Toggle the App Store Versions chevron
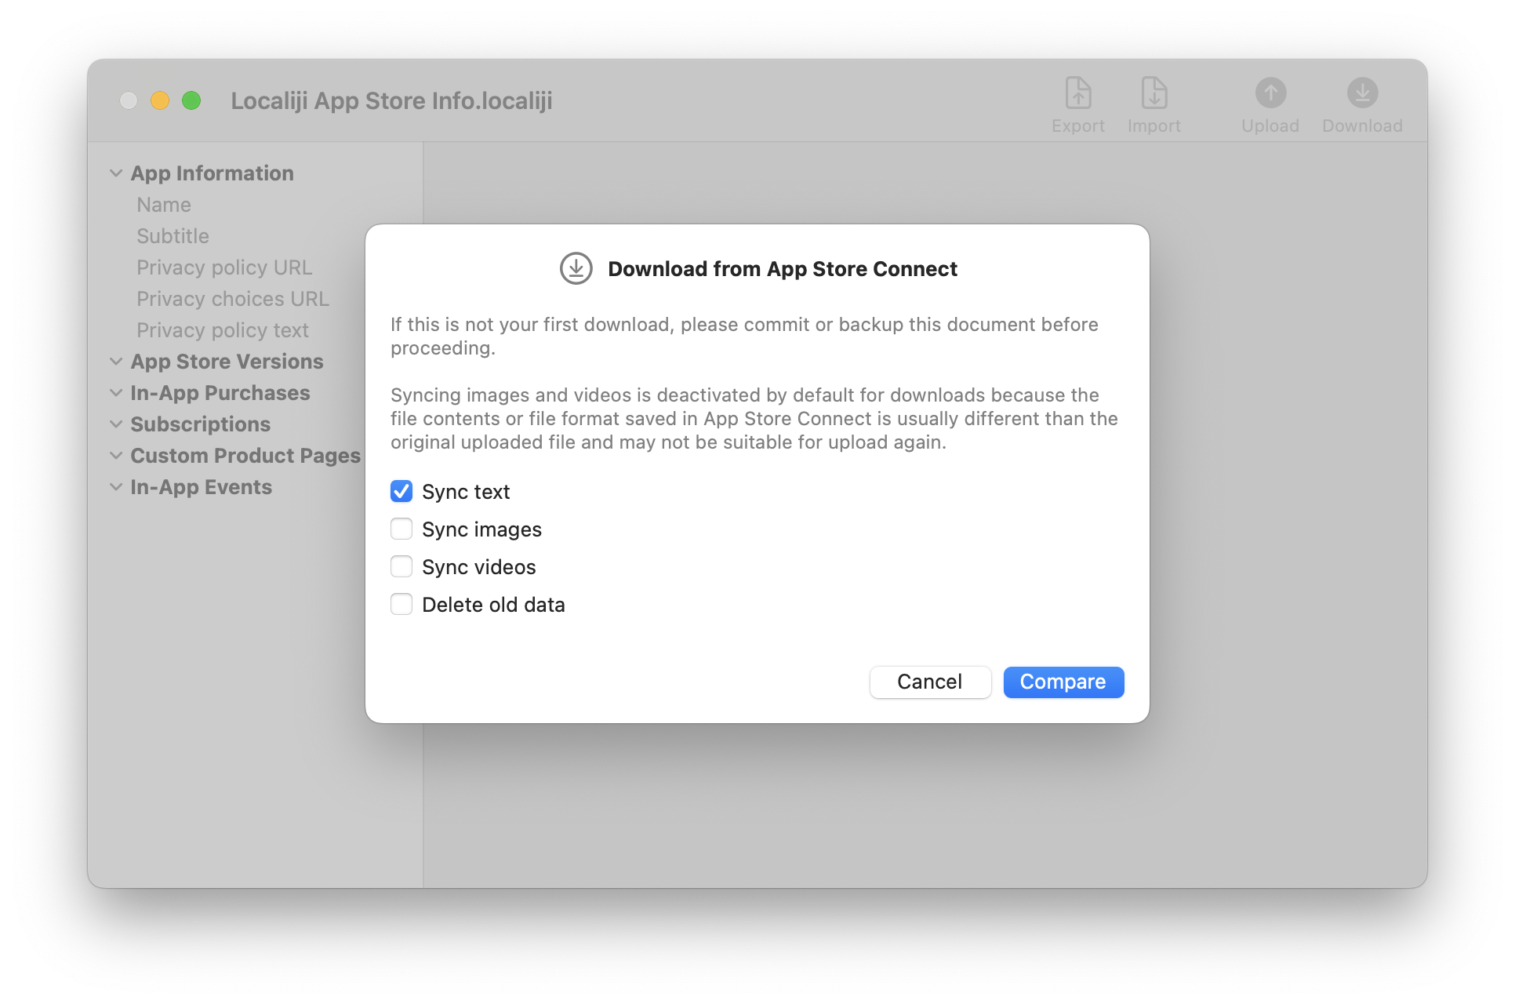Screen dimensions: 1515x1004 [116, 362]
